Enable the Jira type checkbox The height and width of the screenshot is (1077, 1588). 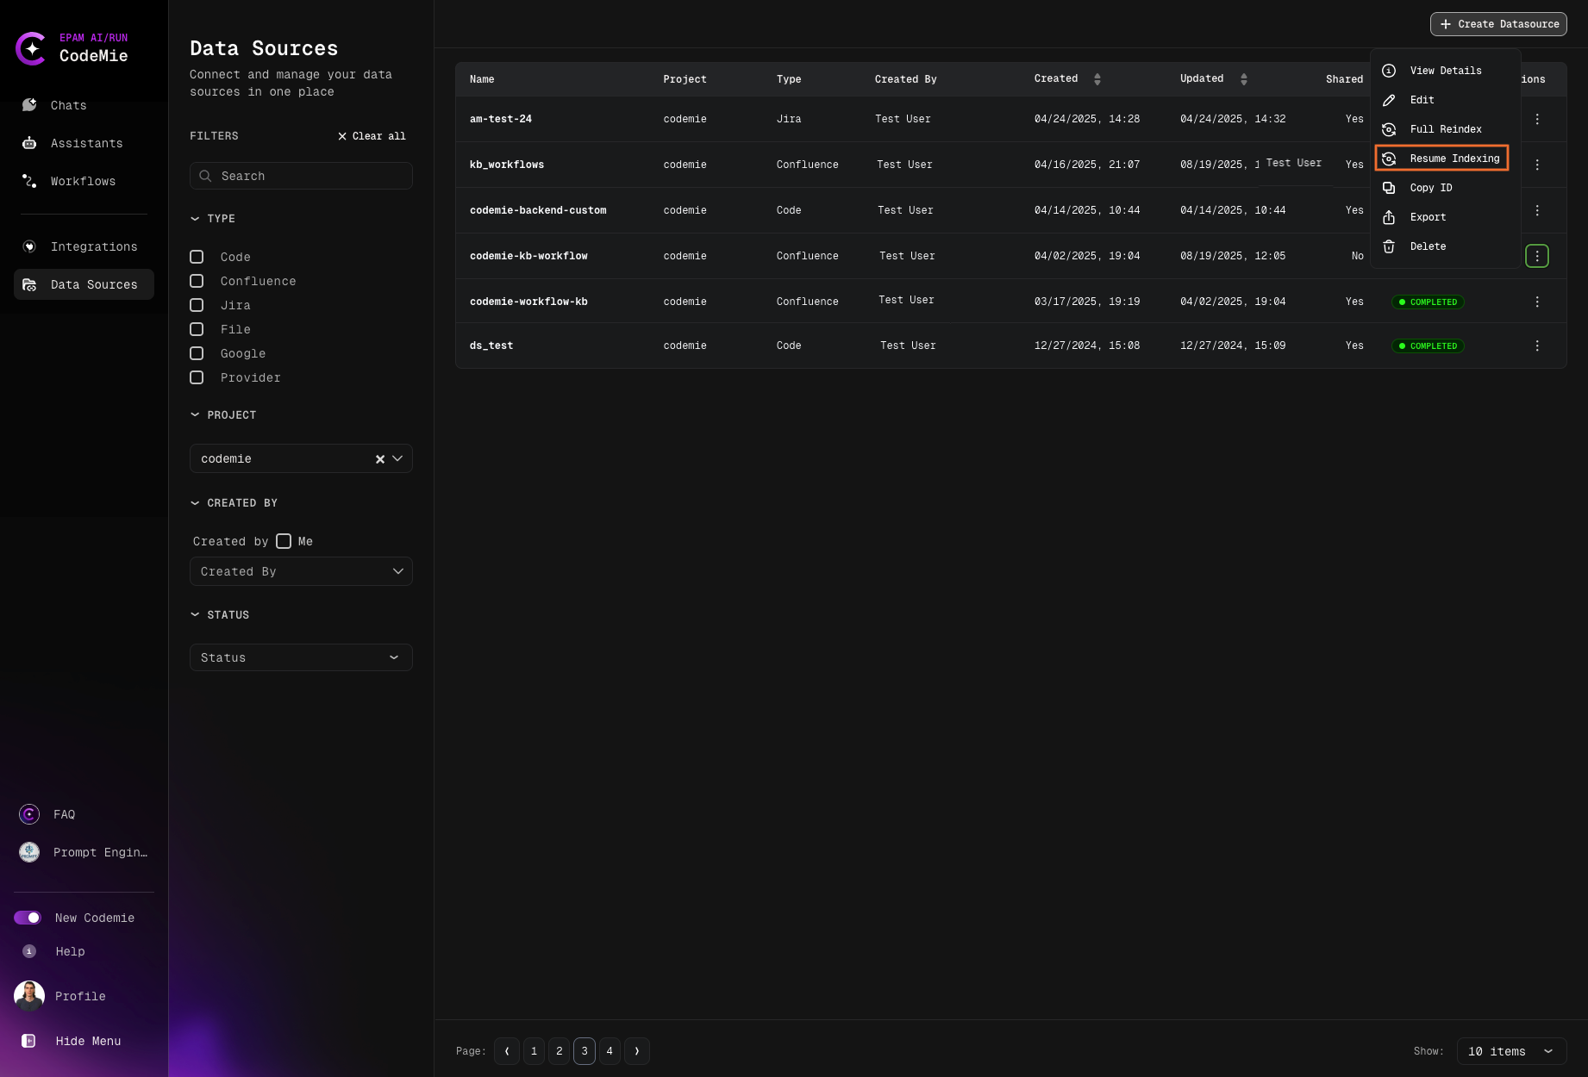pos(197,305)
